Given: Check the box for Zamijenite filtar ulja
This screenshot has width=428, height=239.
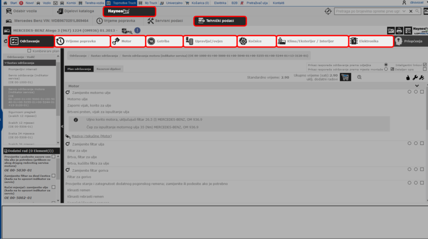Looking at the screenshot, I should coord(422,143).
